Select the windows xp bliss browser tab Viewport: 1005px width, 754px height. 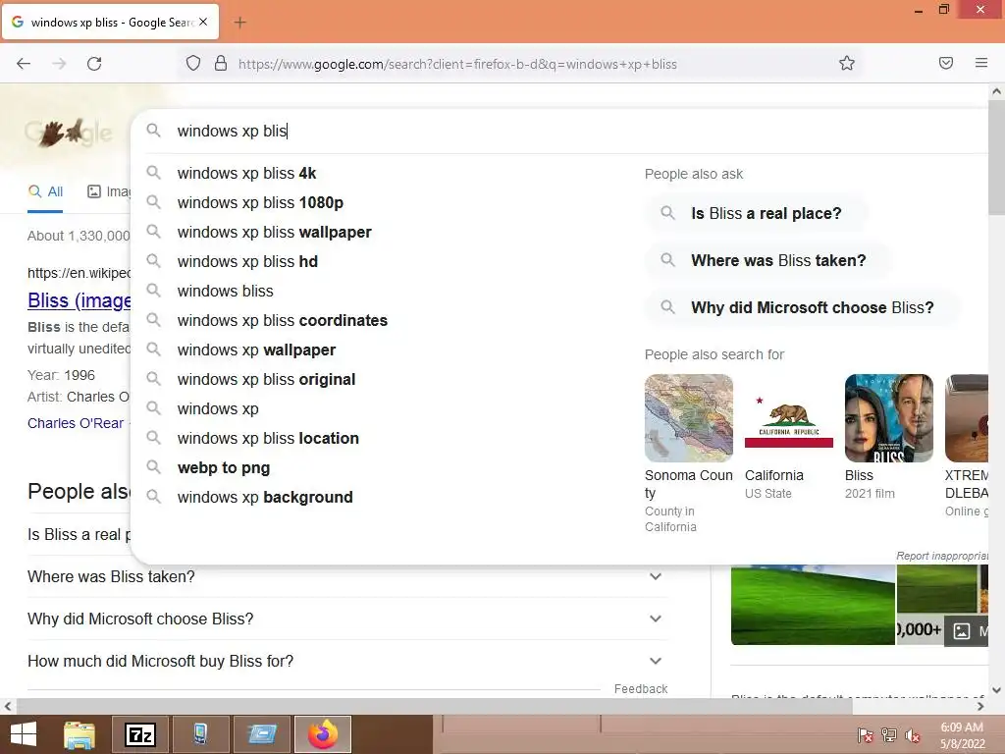110,23
